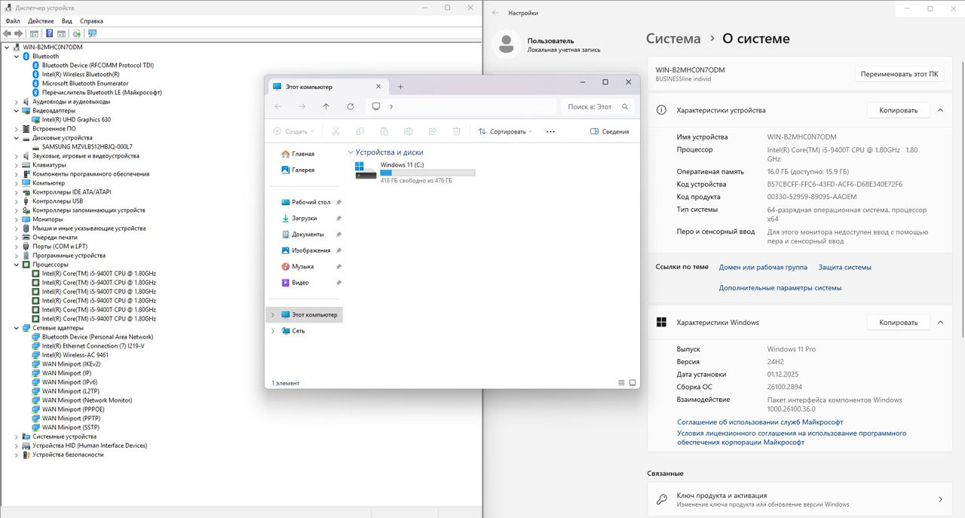Viewport: 965px width, 518px height.
Task: Open Галерея in the Explorer sidebar
Action: [x=302, y=170]
